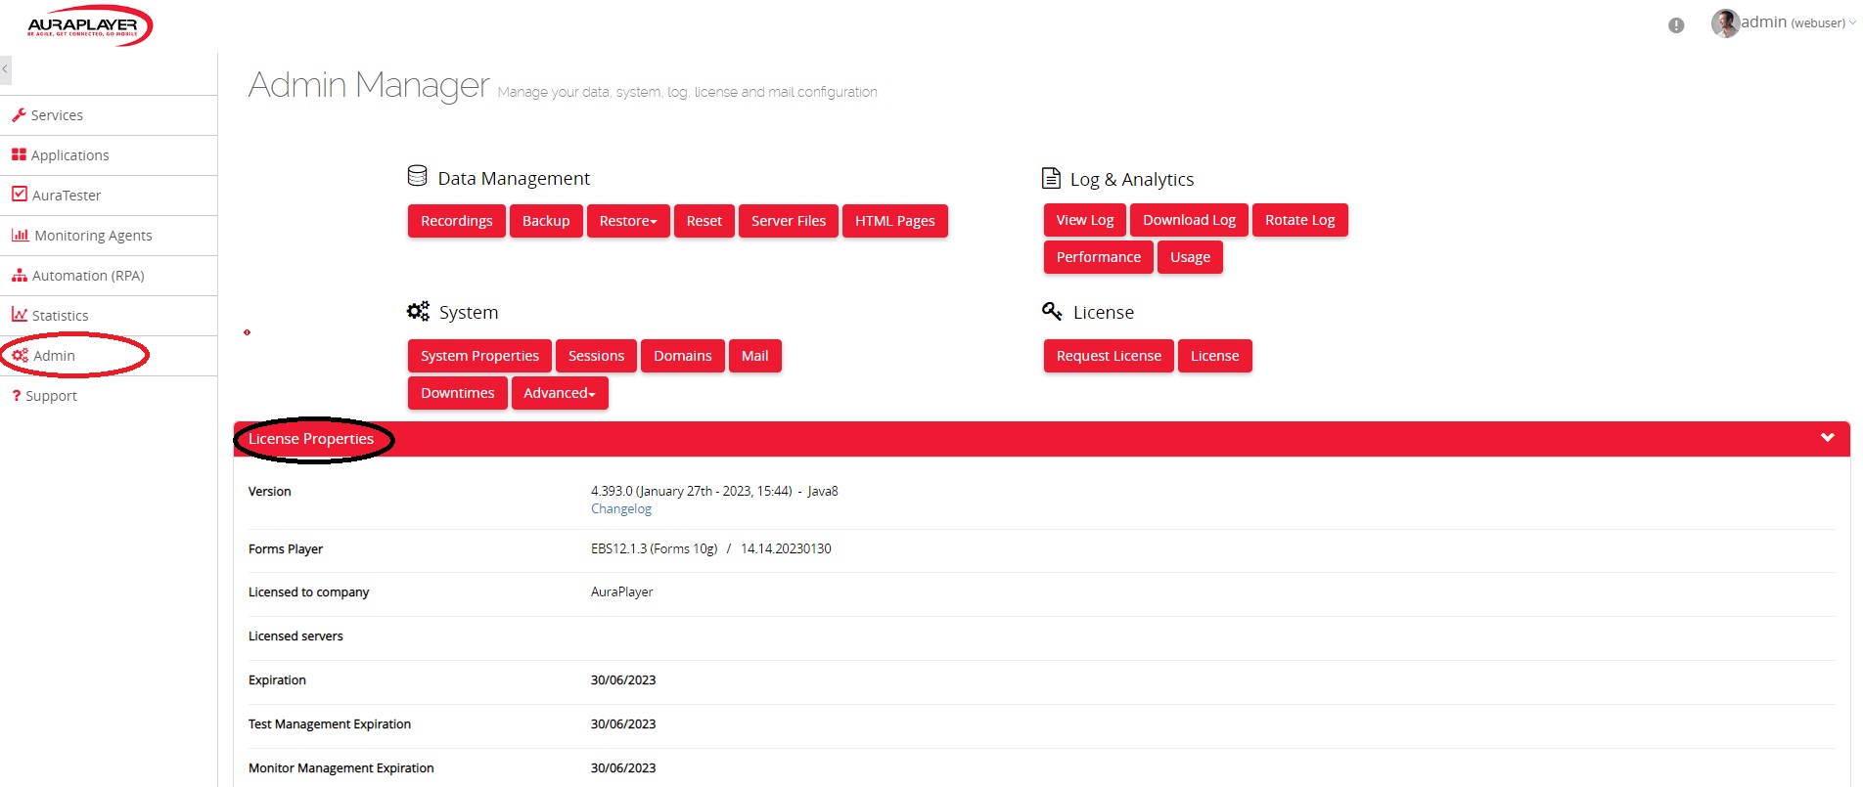Open Mail configuration

[755, 356]
